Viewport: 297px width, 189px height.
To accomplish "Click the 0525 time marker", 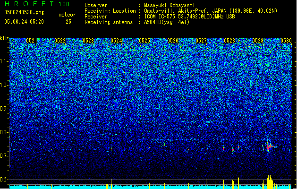I will [x=144, y=41].
